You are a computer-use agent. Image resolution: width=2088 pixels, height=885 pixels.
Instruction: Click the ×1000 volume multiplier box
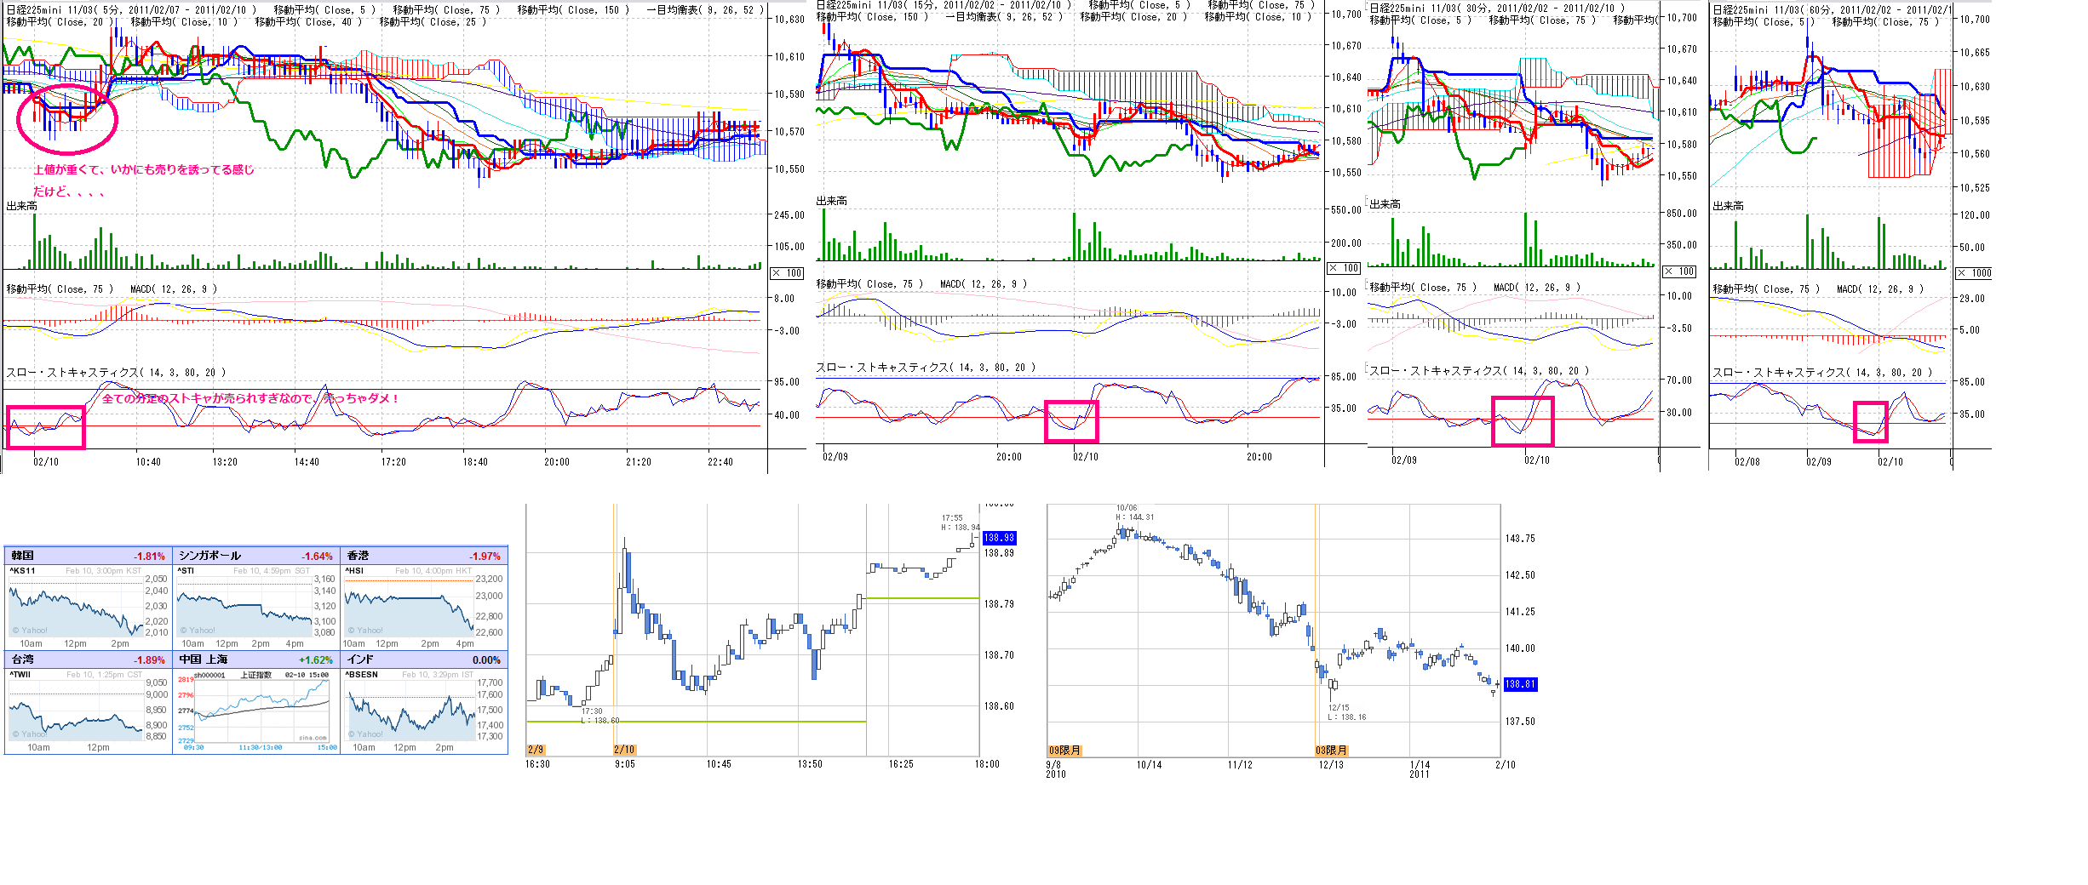1974,273
